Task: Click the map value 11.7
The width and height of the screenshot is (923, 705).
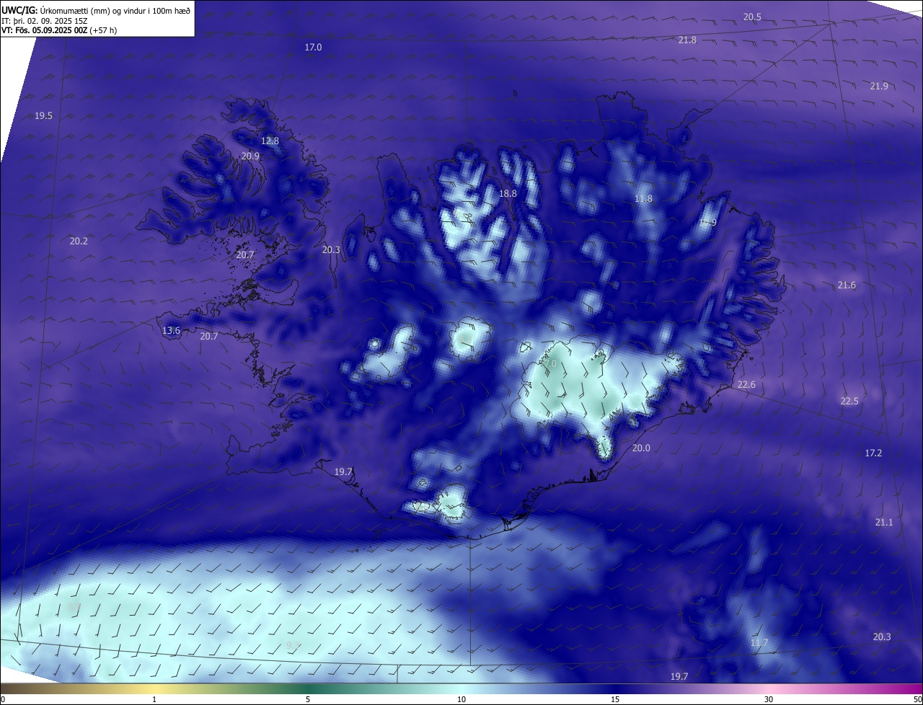Action: point(759,642)
